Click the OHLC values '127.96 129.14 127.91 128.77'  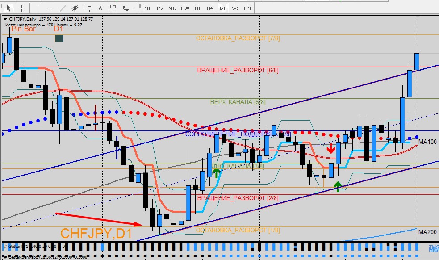(x=66, y=19)
